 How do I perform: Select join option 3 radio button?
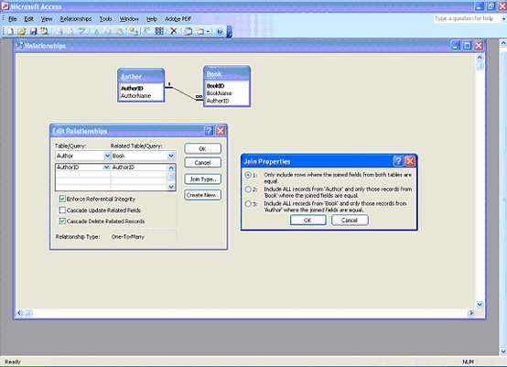pyautogui.click(x=248, y=204)
